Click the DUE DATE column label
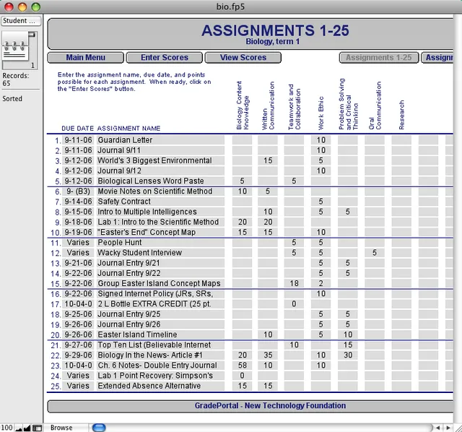 (x=77, y=129)
